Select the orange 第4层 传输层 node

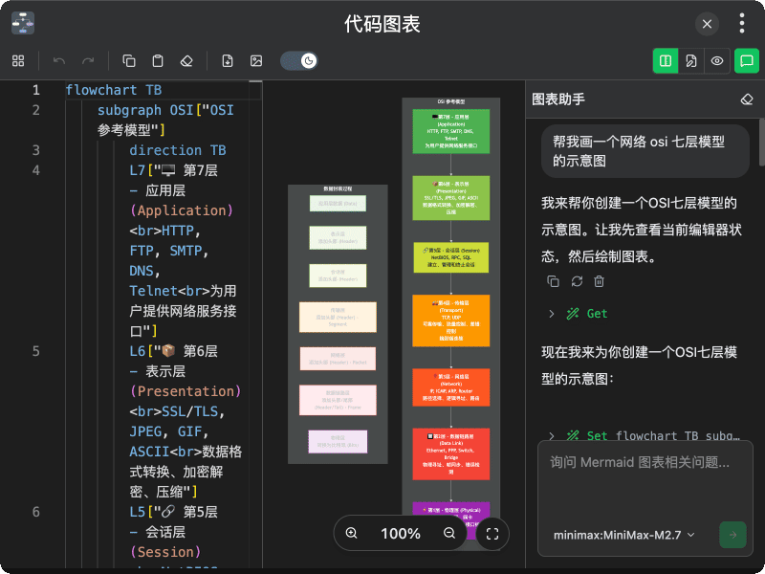point(450,320)
